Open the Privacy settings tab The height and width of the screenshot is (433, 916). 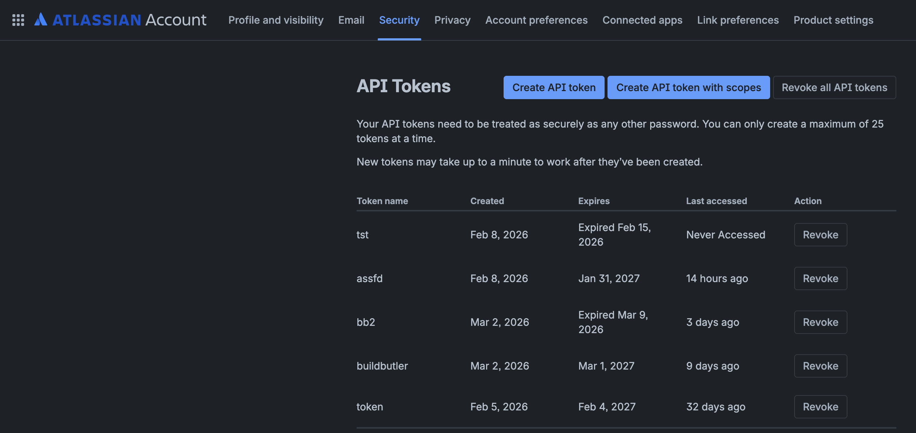point(452,20)
